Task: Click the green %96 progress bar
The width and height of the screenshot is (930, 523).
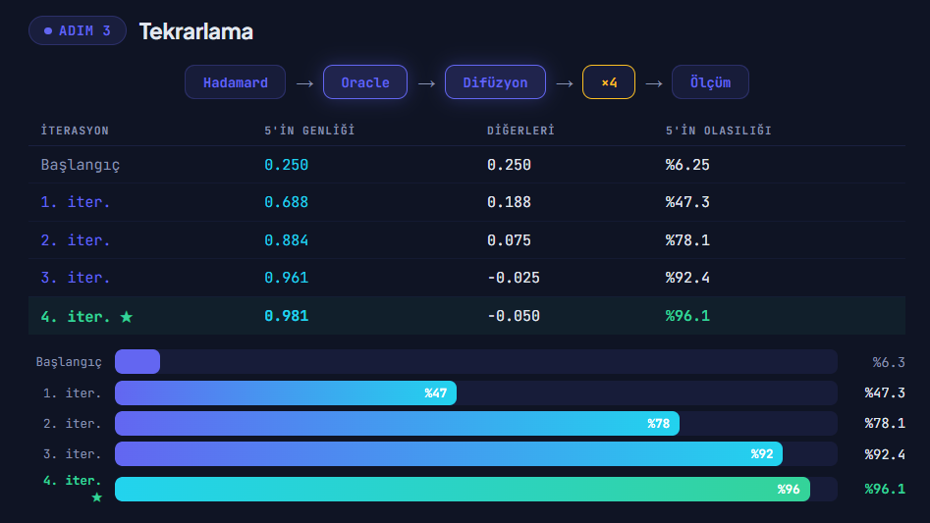Action: tap(462, 490)
